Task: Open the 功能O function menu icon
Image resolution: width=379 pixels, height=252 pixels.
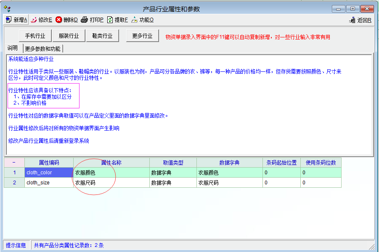Action: pyautogui.click(x=134, y=20)
